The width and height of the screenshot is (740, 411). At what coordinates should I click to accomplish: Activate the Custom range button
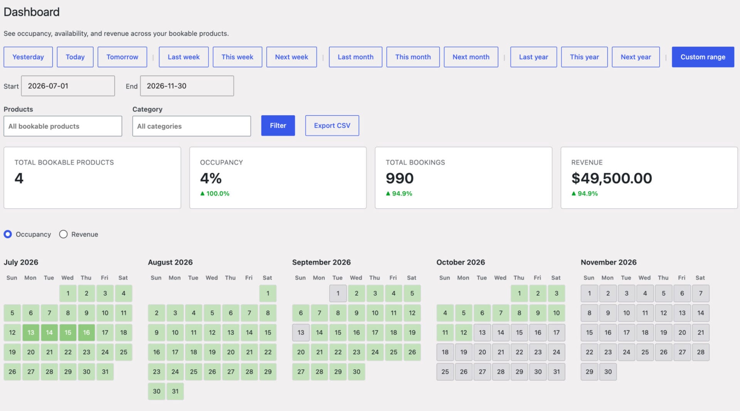(703, 57)
